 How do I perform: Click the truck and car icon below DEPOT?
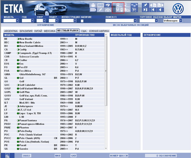coord(127,10)
